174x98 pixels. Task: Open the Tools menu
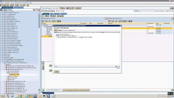[13, 3]
